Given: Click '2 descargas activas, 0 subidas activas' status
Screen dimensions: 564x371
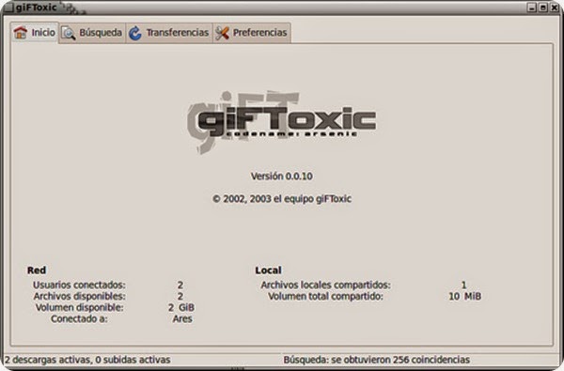Looking at the screenshot, I should click(87, 360).
